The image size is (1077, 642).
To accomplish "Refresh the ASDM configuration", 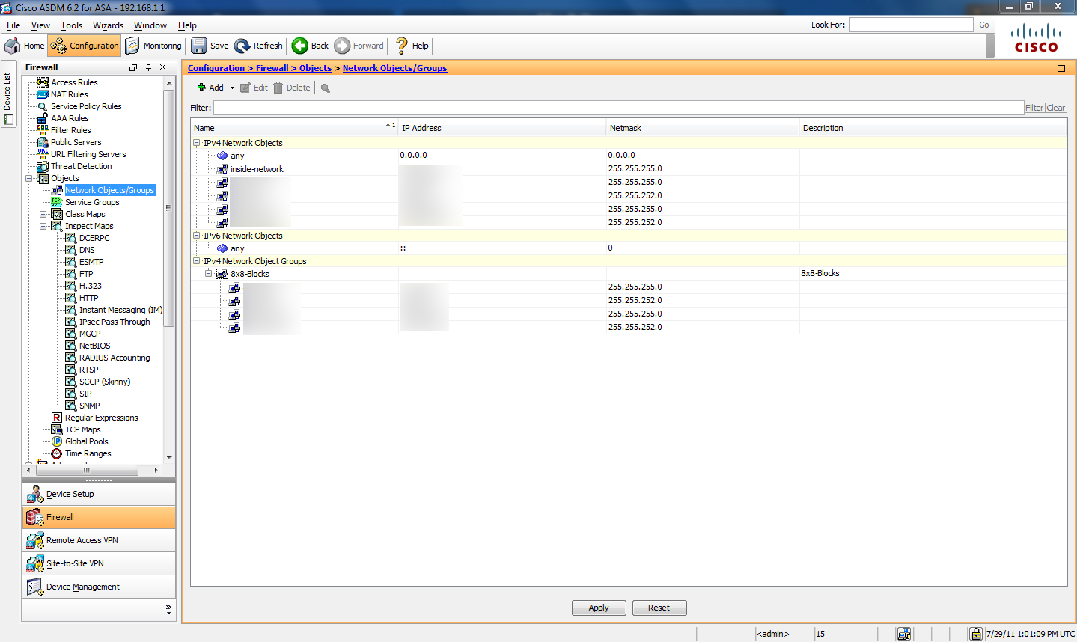I will (258, 46).
